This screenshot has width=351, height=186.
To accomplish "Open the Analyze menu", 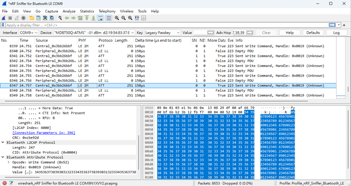I will (69, 11).
